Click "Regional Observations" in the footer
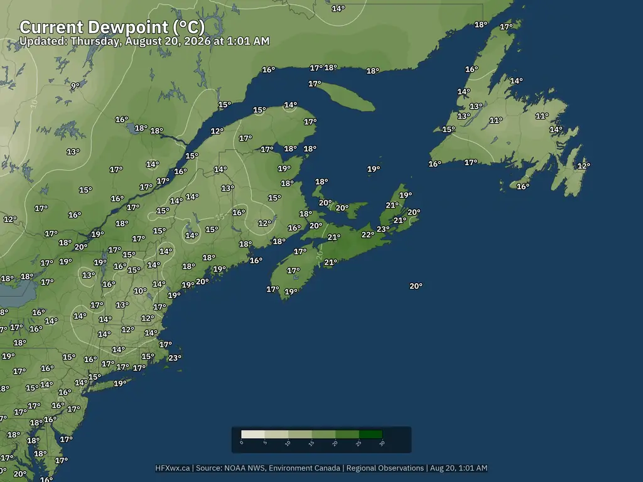The width and height of the screenshot is (643, 482). pyautogui.click(x=385, y=468)
